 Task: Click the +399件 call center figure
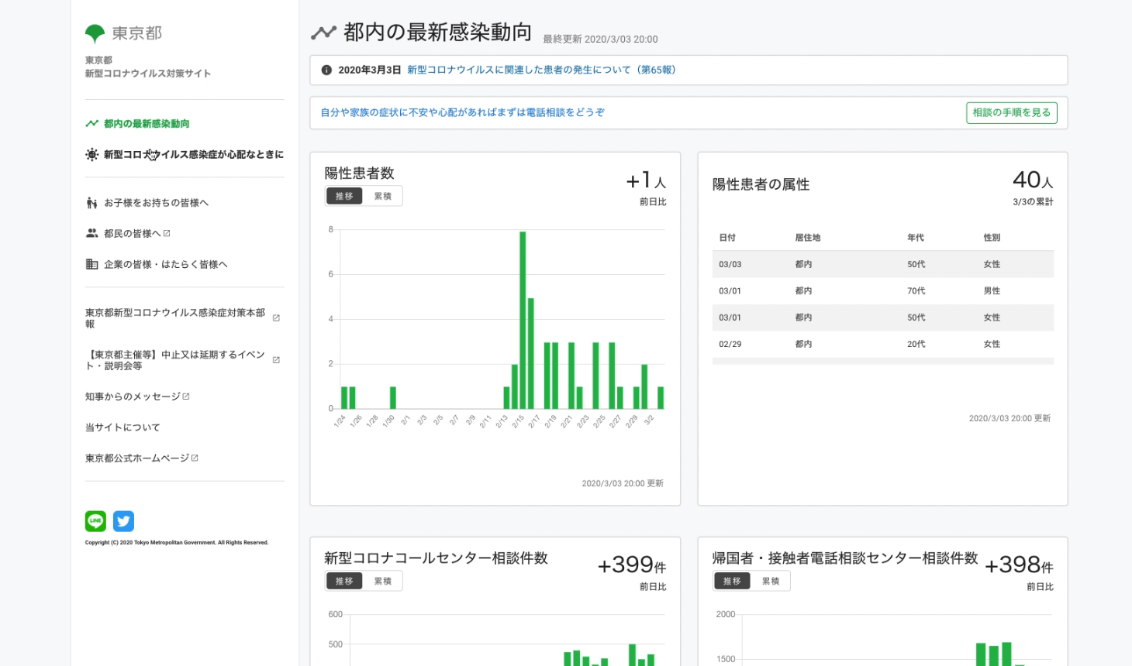(632, 565)
